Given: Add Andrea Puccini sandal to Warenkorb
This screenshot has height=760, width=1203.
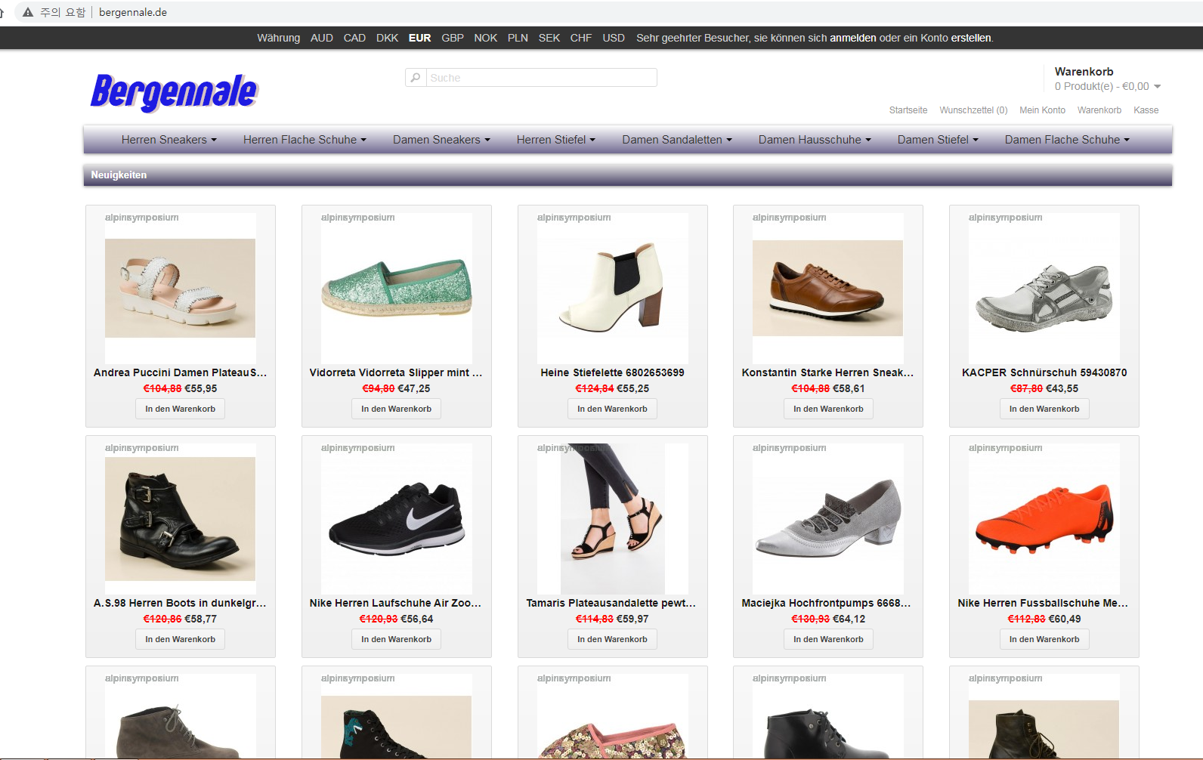Looking at the screenshot, I should 180,409.
